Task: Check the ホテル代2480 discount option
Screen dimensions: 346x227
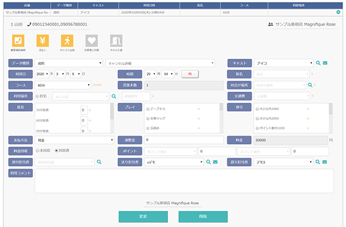Action: [x=257, y=109]
